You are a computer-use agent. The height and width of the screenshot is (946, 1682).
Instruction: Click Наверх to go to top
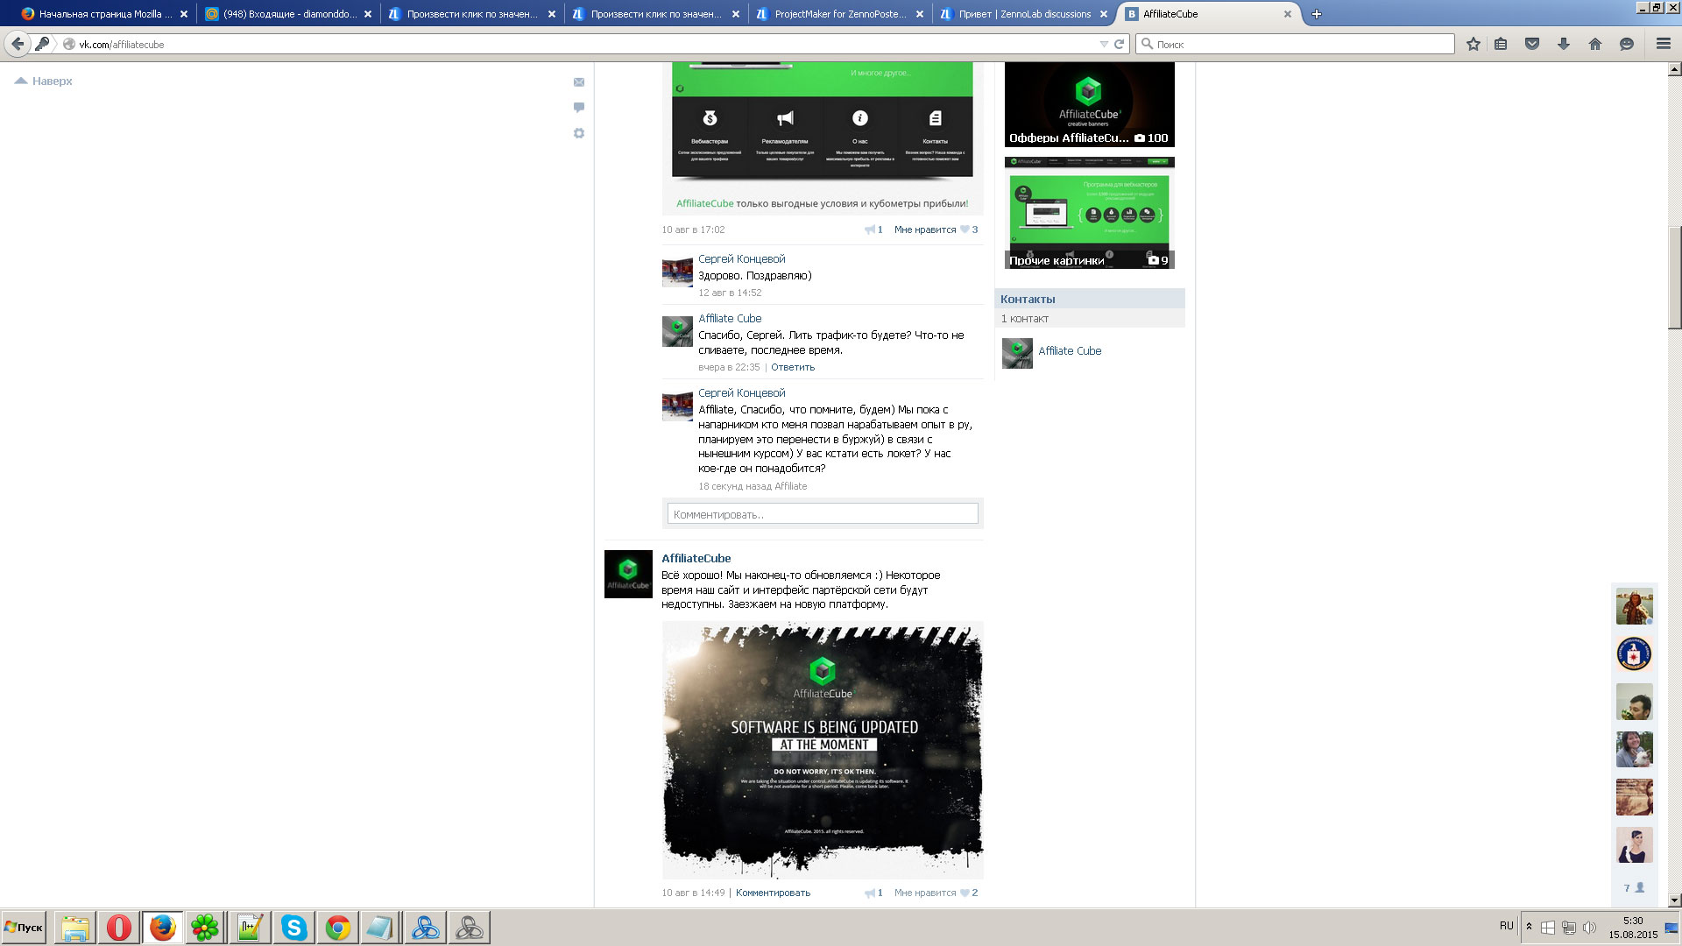click(44, 81)
